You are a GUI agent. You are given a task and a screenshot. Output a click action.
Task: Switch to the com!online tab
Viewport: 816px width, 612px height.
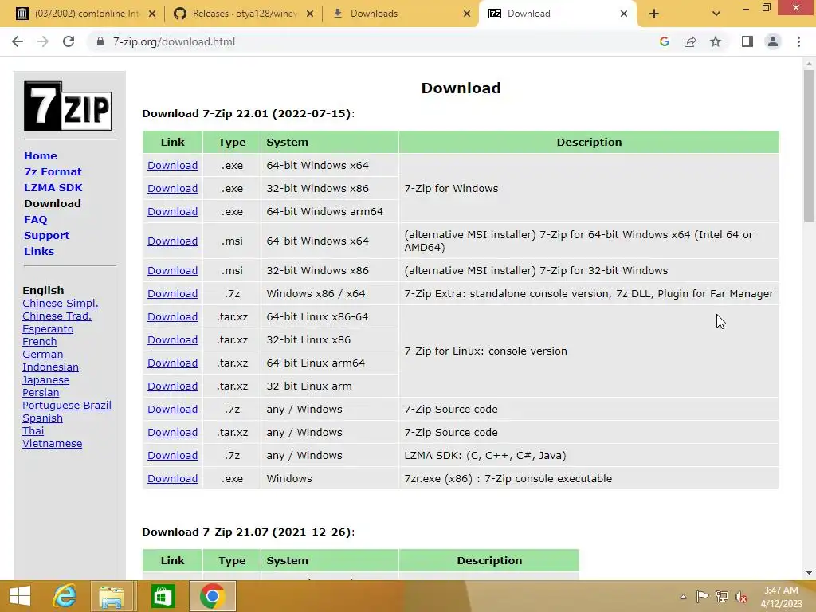click(86, 14)
